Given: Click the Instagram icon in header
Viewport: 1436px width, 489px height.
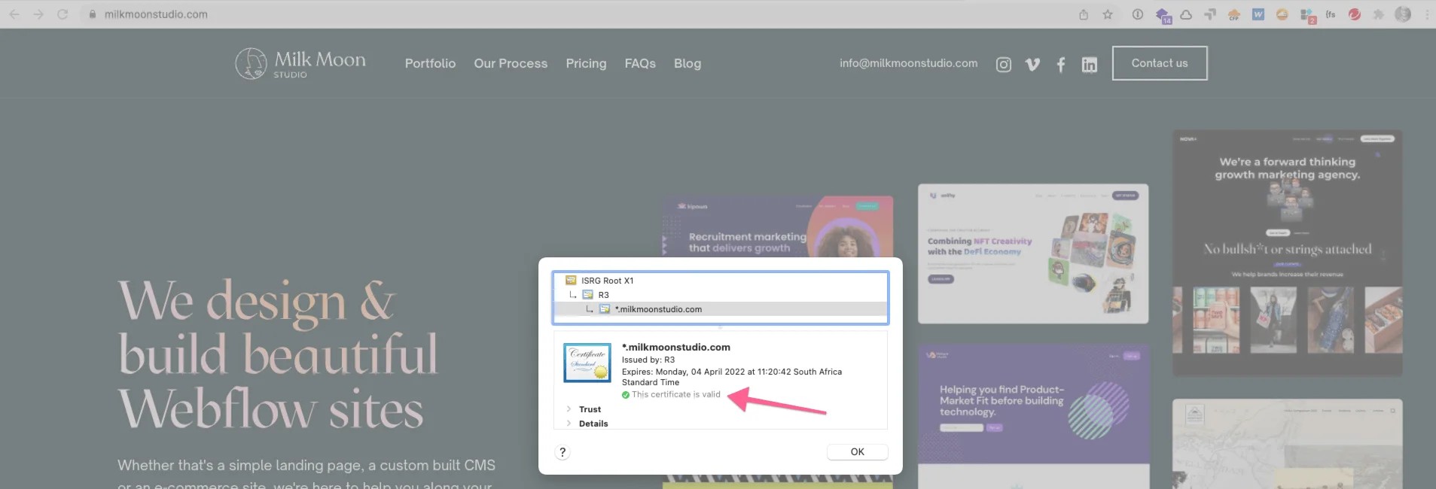Looking at the screenshot, I should coord(1003,65).
